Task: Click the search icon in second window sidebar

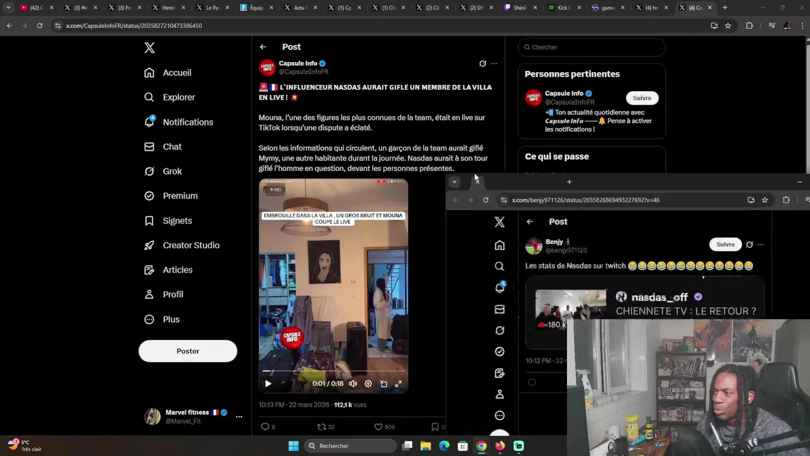Action: [x=499, y=267]
